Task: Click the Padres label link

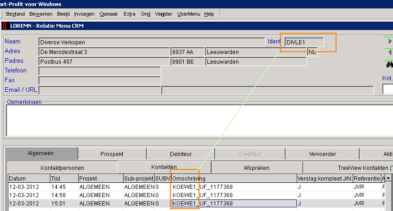Action: (x=14, y=61)
